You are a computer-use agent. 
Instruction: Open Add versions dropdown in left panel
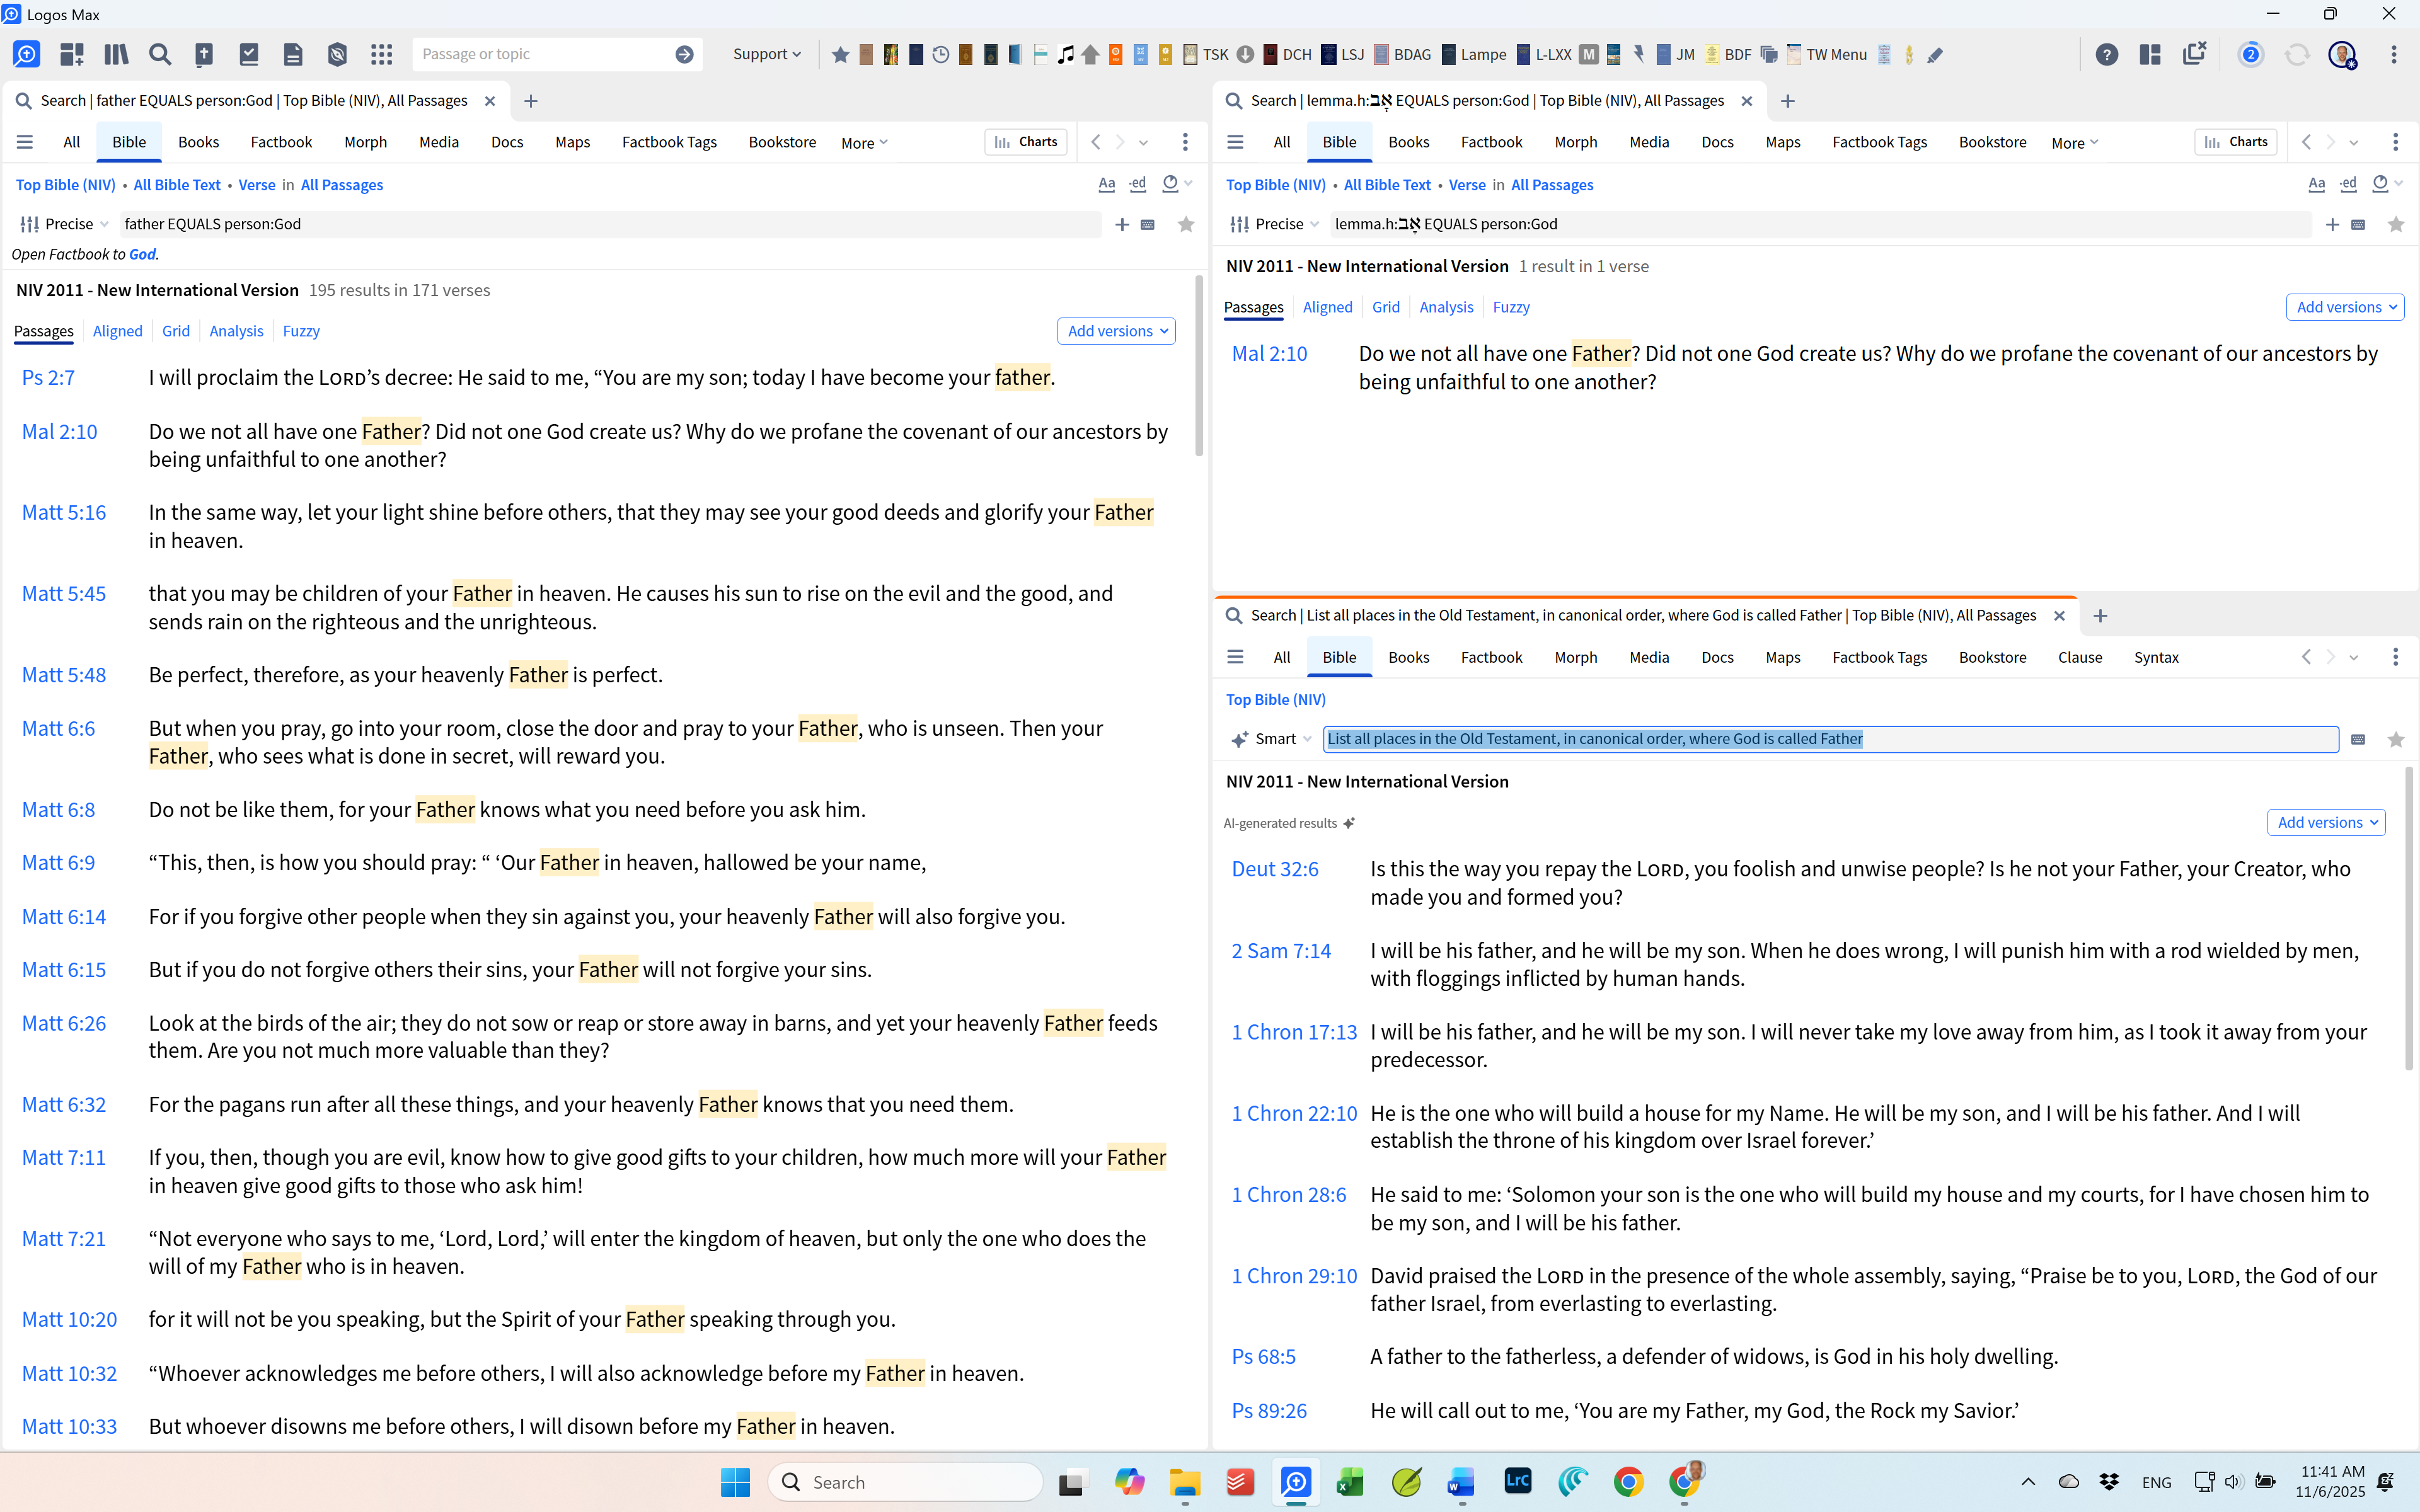1116,331
